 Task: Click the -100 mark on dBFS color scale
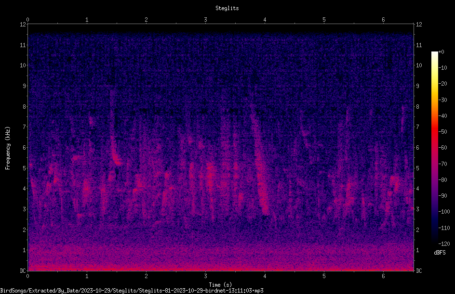point(444,211)
